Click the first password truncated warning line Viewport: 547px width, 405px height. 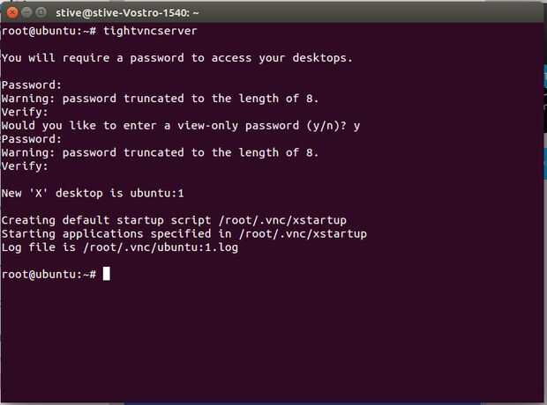pos(160,99)
